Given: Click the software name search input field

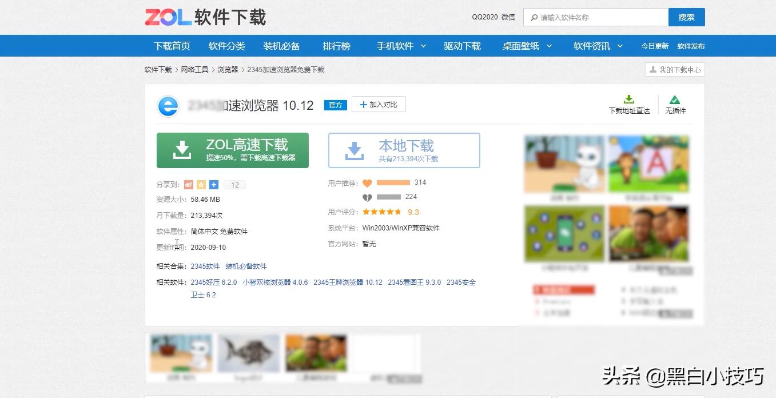Looking at the screenshot, I should click(x=596, y=17).
